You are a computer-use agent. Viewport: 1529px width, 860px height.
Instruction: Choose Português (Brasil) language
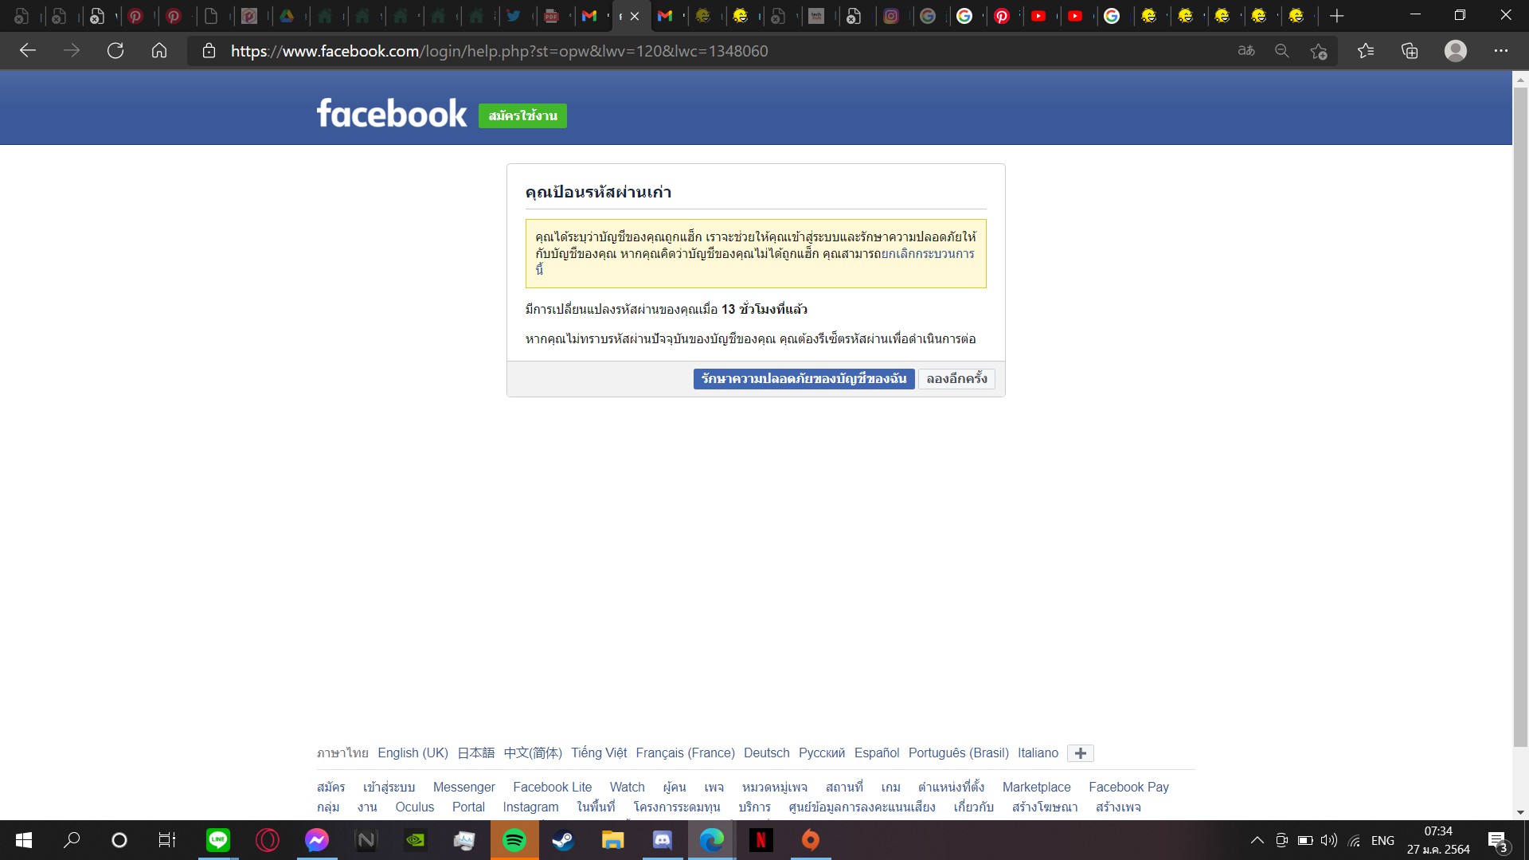[959, 752]
